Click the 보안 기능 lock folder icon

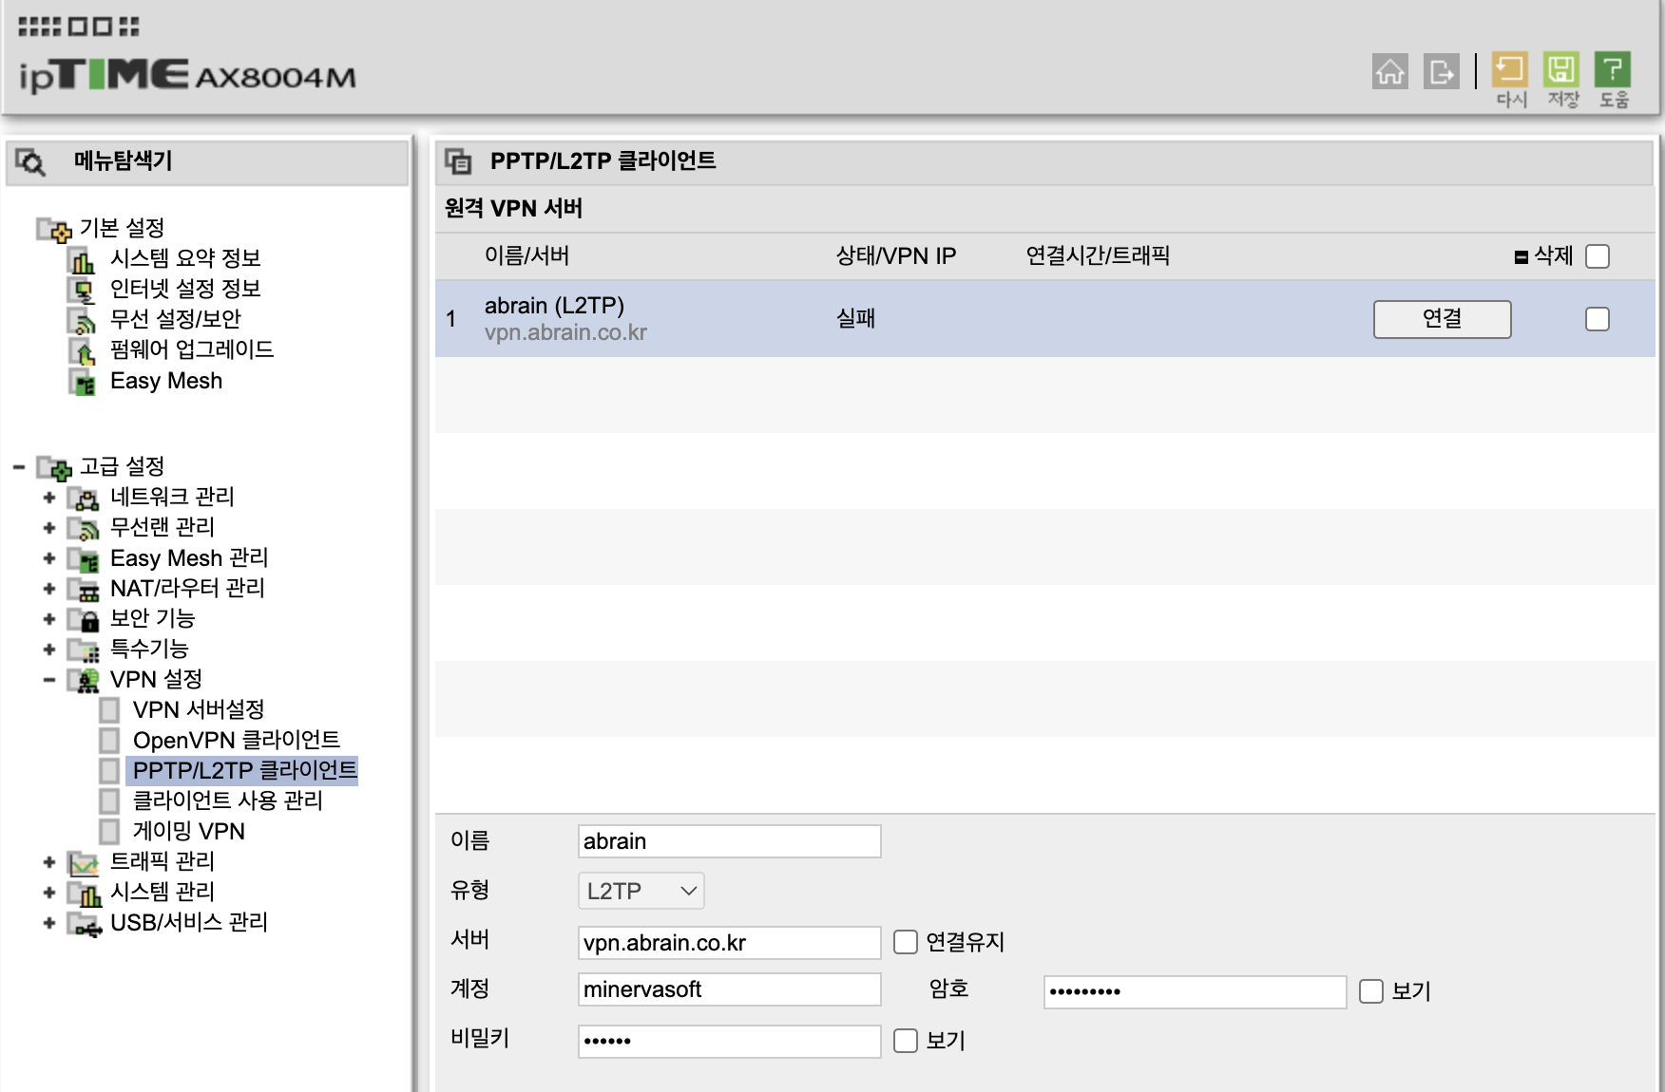pos(84,619)
